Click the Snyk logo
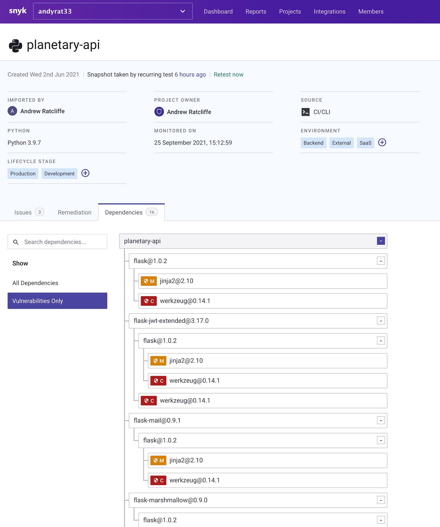The image size is (440, 527). click(17, 11)
